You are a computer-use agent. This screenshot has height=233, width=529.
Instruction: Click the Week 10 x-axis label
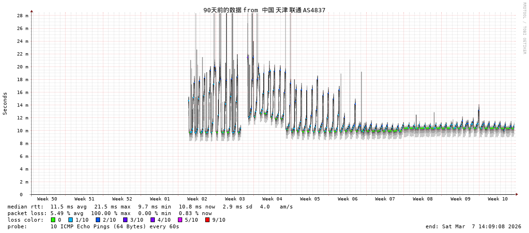point(497,199)
